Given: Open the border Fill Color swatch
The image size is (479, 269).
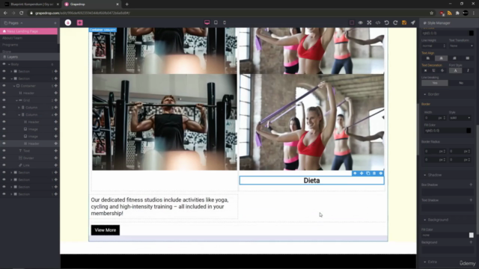Looking at the screenshot, I should (469, 131).
